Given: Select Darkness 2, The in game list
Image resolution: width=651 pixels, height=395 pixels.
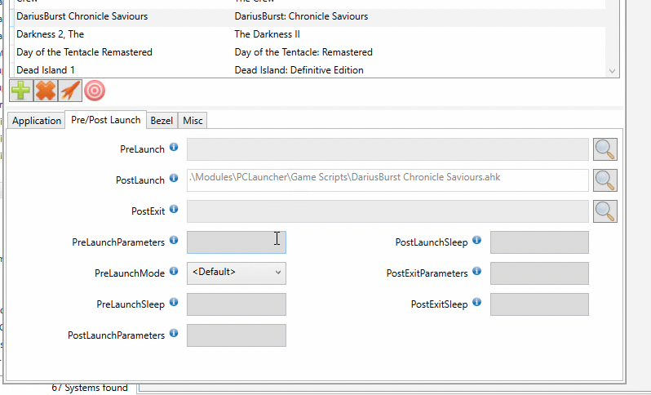Looking at the screenshot, I should pyautogui.click(x=51, y=34).
